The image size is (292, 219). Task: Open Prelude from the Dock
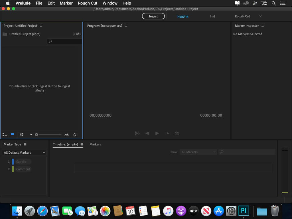[244, 211]
